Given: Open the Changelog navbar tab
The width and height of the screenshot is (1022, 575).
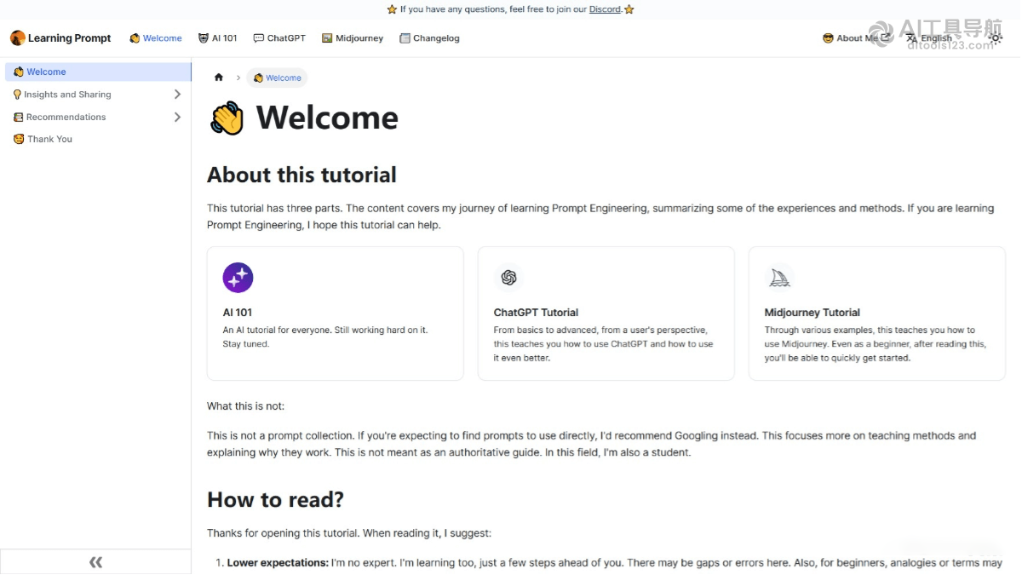Looking at the screenshot, I should click(x=429, y=38).
